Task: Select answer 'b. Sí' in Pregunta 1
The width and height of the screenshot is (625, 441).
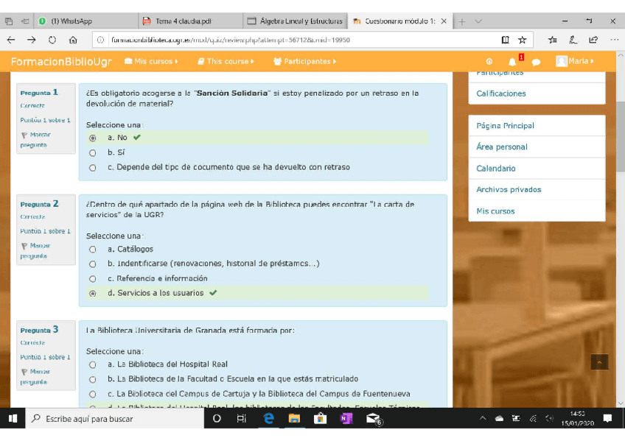Action: [x=92, y=153]
